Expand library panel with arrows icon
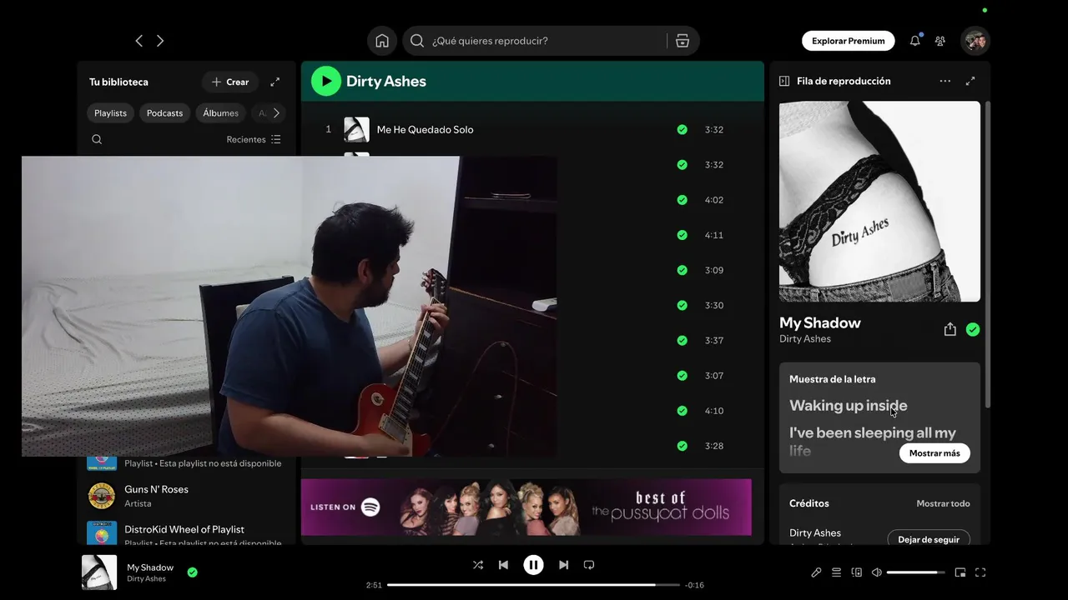The image size is (1068, 600). (x=275, y=82)
